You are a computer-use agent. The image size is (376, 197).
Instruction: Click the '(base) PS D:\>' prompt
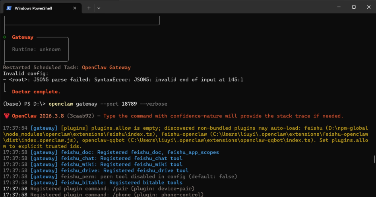click(24, 104)
